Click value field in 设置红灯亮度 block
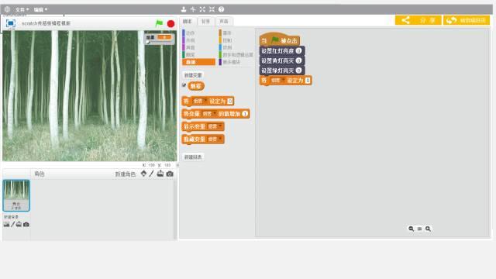 298,51
